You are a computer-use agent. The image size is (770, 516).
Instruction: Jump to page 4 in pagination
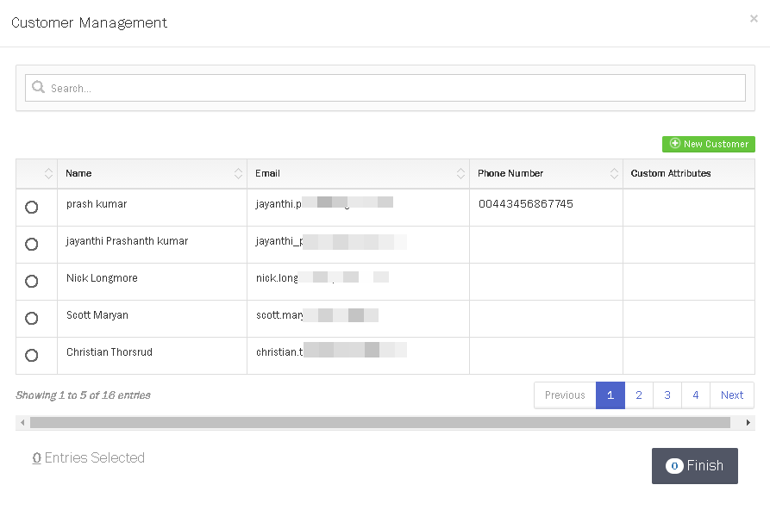(696, 395)
